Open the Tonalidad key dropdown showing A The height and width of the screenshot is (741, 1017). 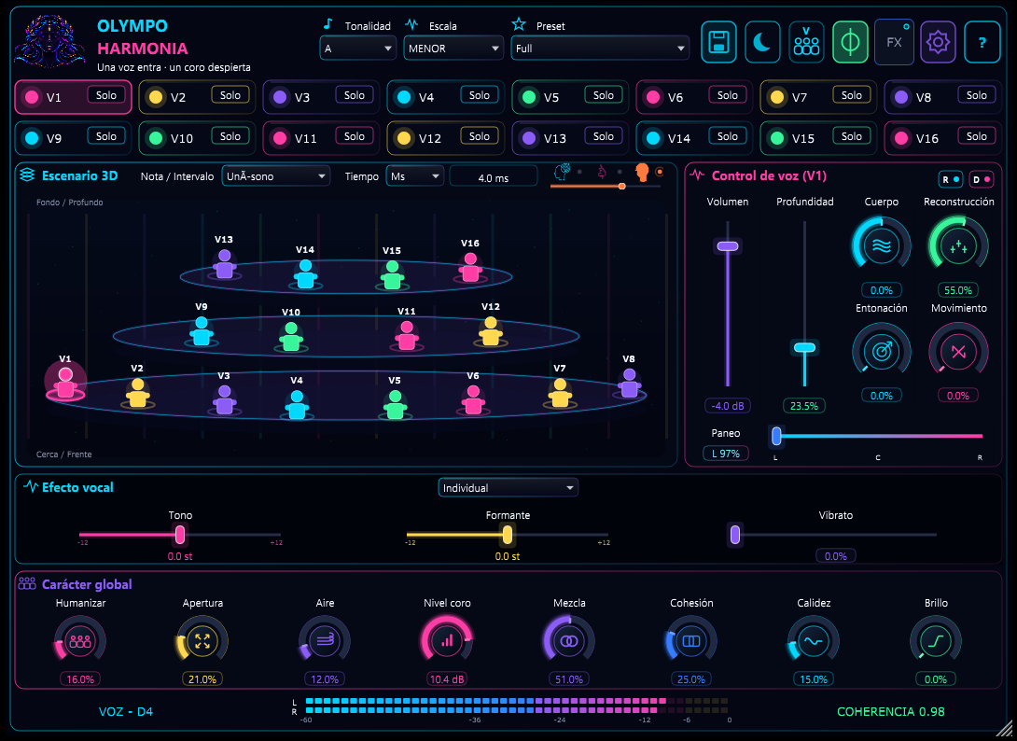click(357, 49)
